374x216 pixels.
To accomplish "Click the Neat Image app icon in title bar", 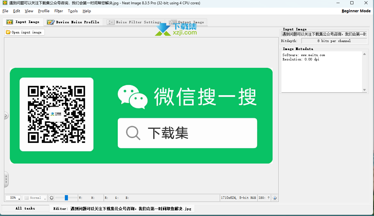I will 5,3.
